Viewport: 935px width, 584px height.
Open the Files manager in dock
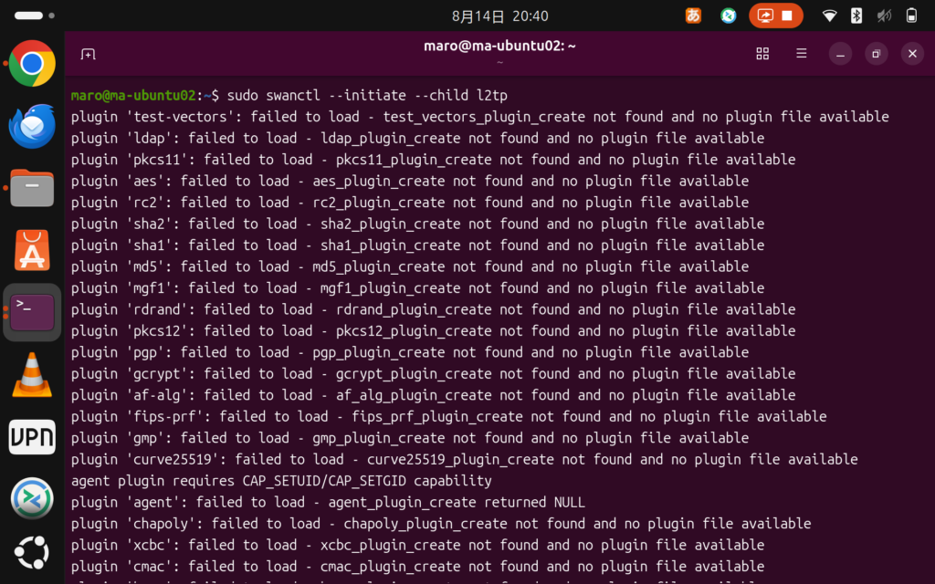32,188
